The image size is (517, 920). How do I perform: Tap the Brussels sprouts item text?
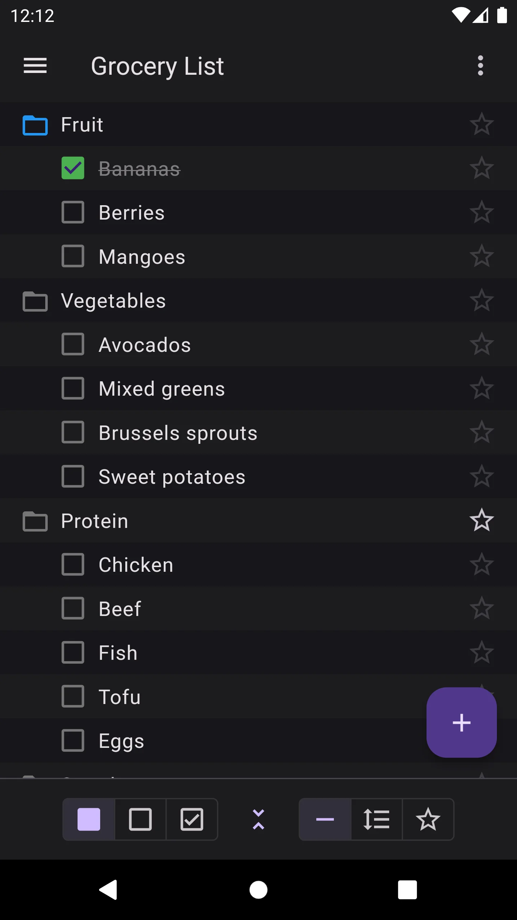coord(178,433)
